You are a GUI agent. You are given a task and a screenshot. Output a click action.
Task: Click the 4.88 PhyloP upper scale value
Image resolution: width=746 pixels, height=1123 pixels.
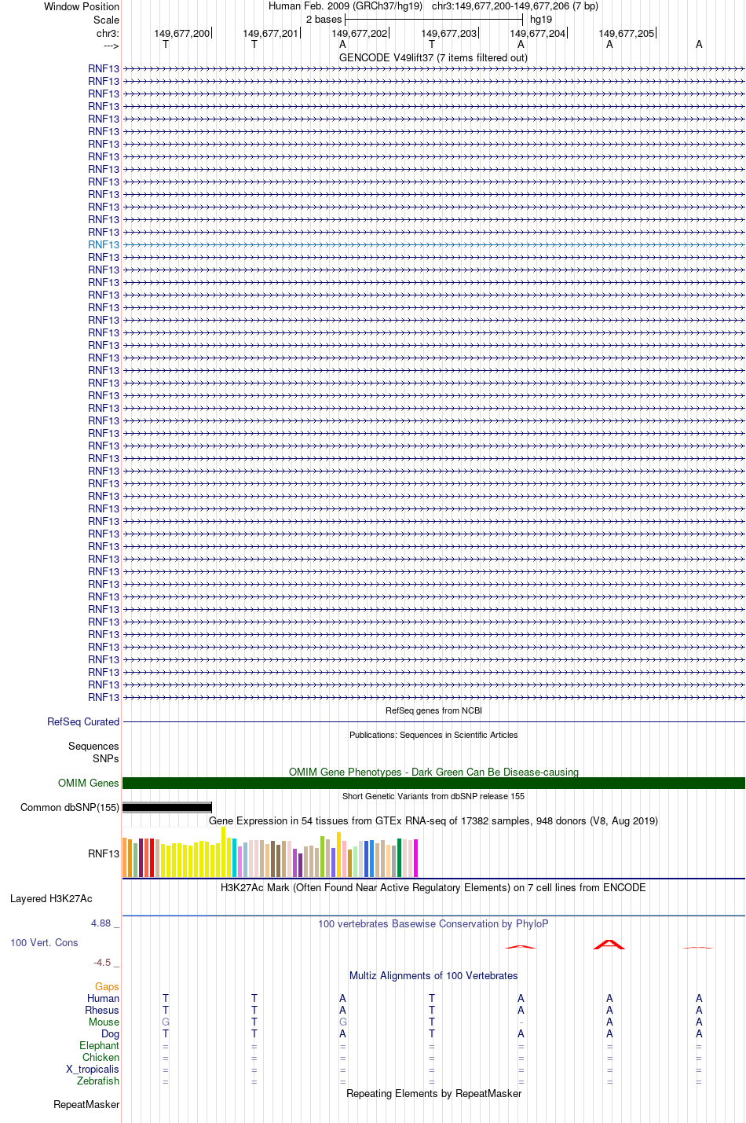104,923
